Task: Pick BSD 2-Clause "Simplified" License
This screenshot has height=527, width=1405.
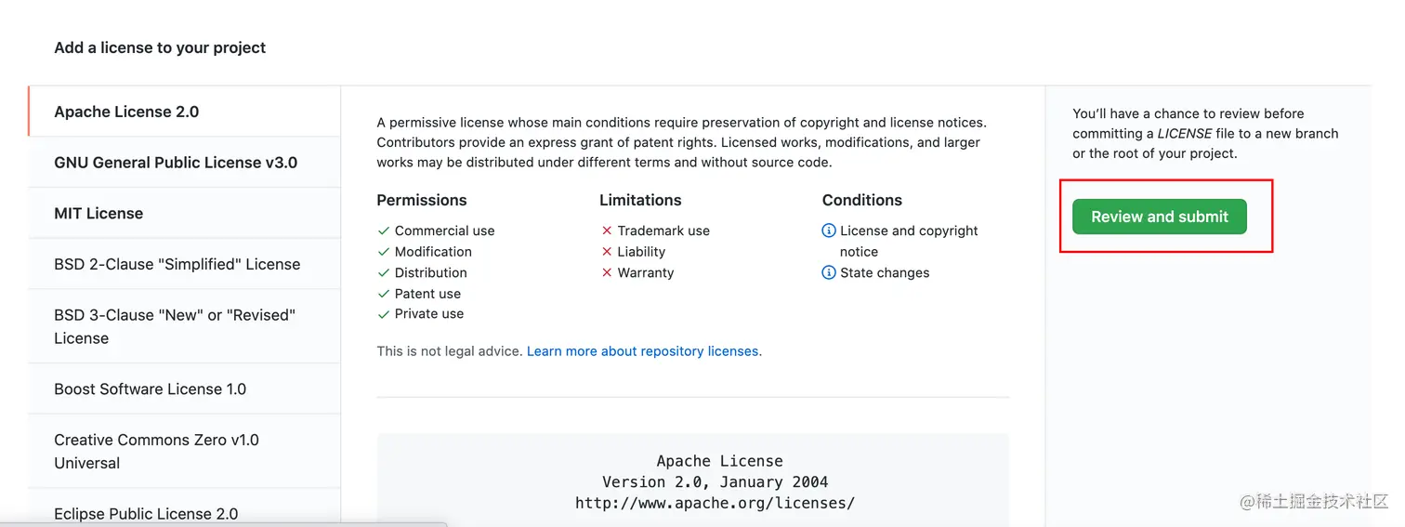Action: point(184,264)
